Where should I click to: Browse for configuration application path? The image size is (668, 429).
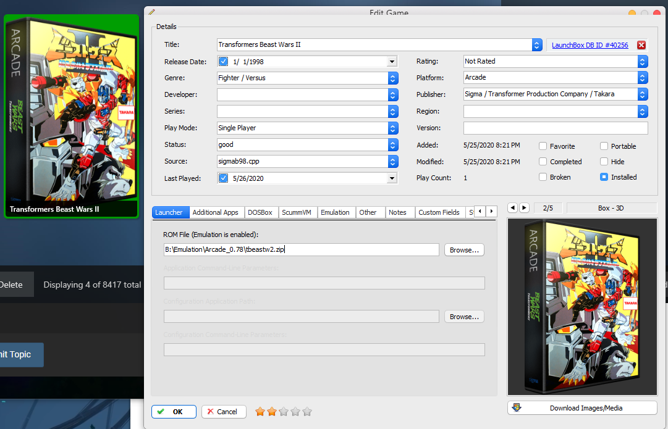(464, 317)
